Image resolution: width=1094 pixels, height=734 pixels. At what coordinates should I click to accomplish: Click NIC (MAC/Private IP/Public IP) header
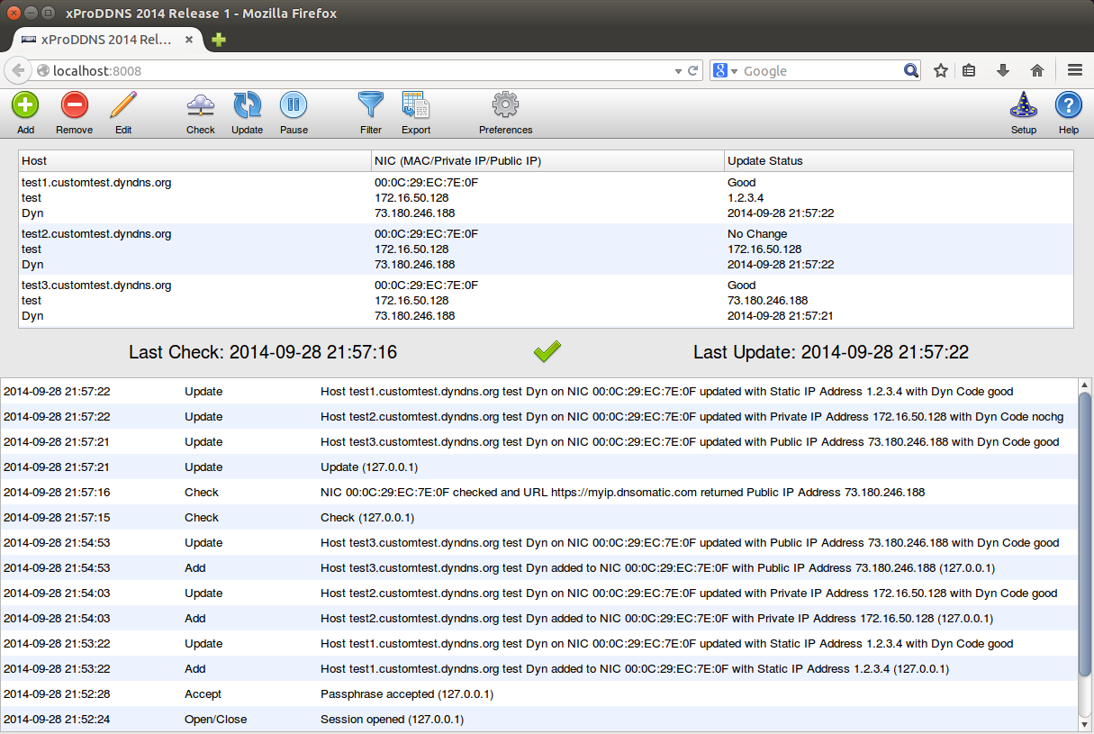548,160
